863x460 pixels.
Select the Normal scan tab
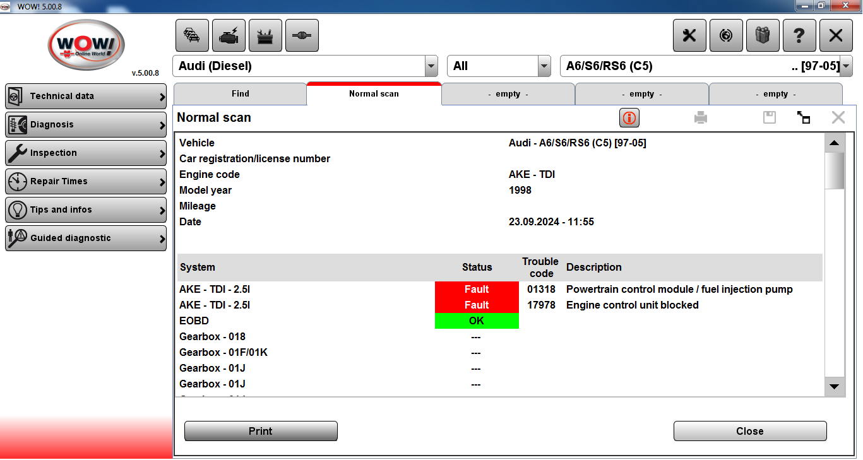point(374,93)
